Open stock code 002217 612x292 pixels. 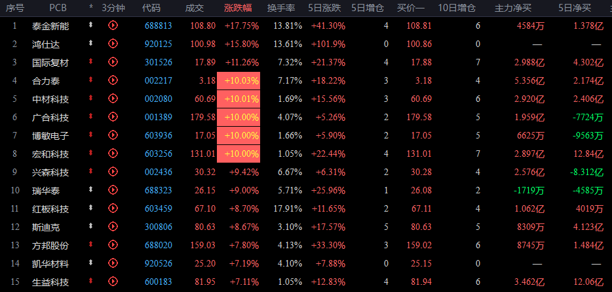pyautogui.click(x=159, y=81)
